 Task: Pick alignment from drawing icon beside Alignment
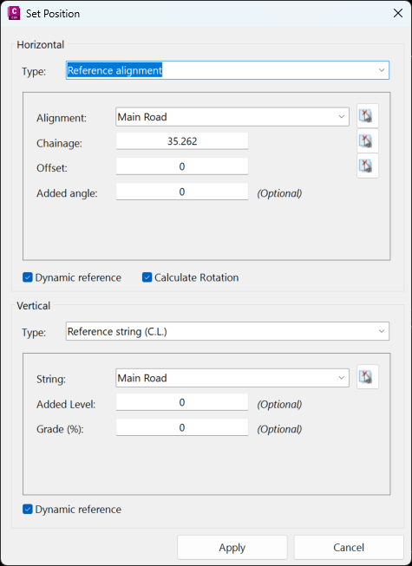368,115
